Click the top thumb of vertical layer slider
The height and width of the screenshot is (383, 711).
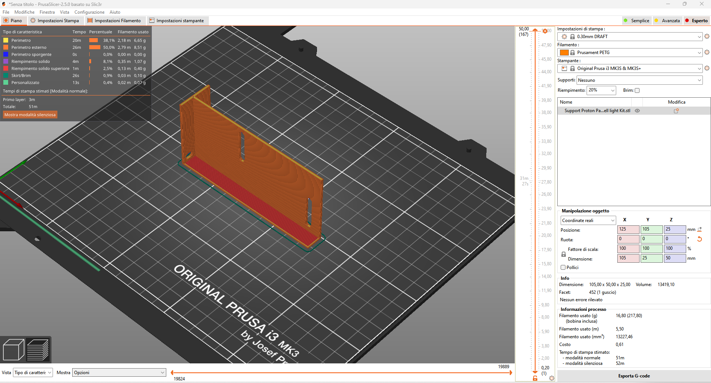535,30
